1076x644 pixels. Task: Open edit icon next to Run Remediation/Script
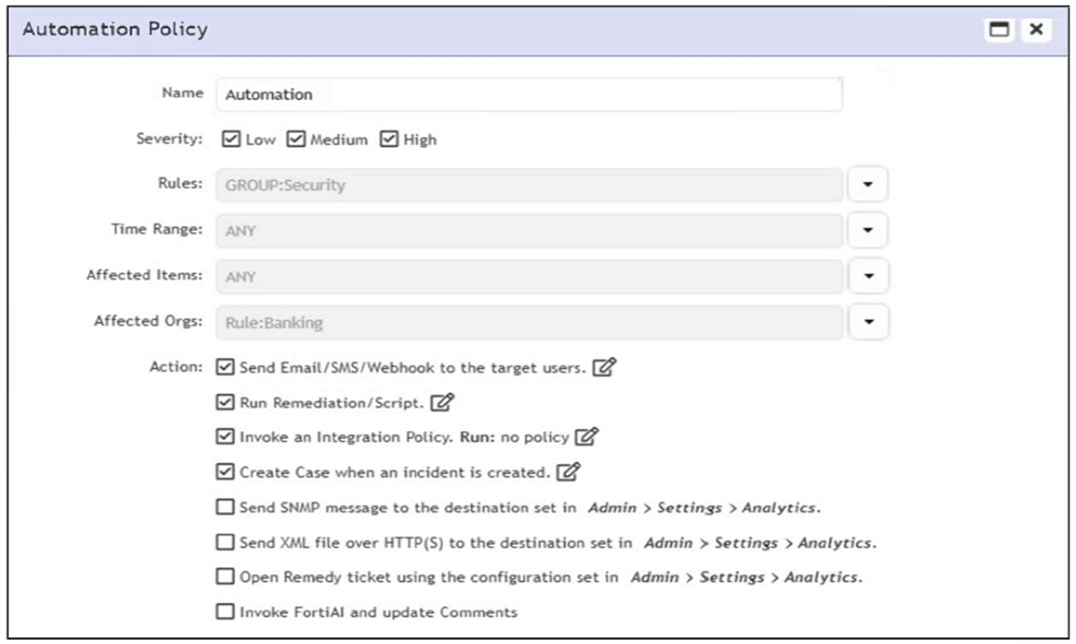(441, 403)
